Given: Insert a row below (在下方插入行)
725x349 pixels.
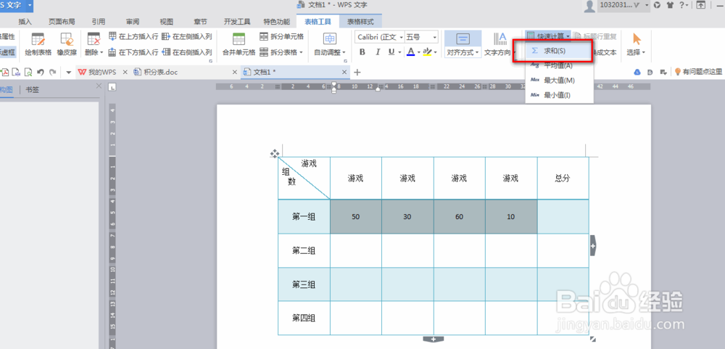Looking at the screenshot, I should tap(133, 52).
